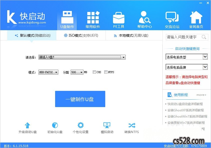Viewport: 211px width, 148px height.
Task: Enable the NTFS checkbox
Action: click(x=106, y=72)
